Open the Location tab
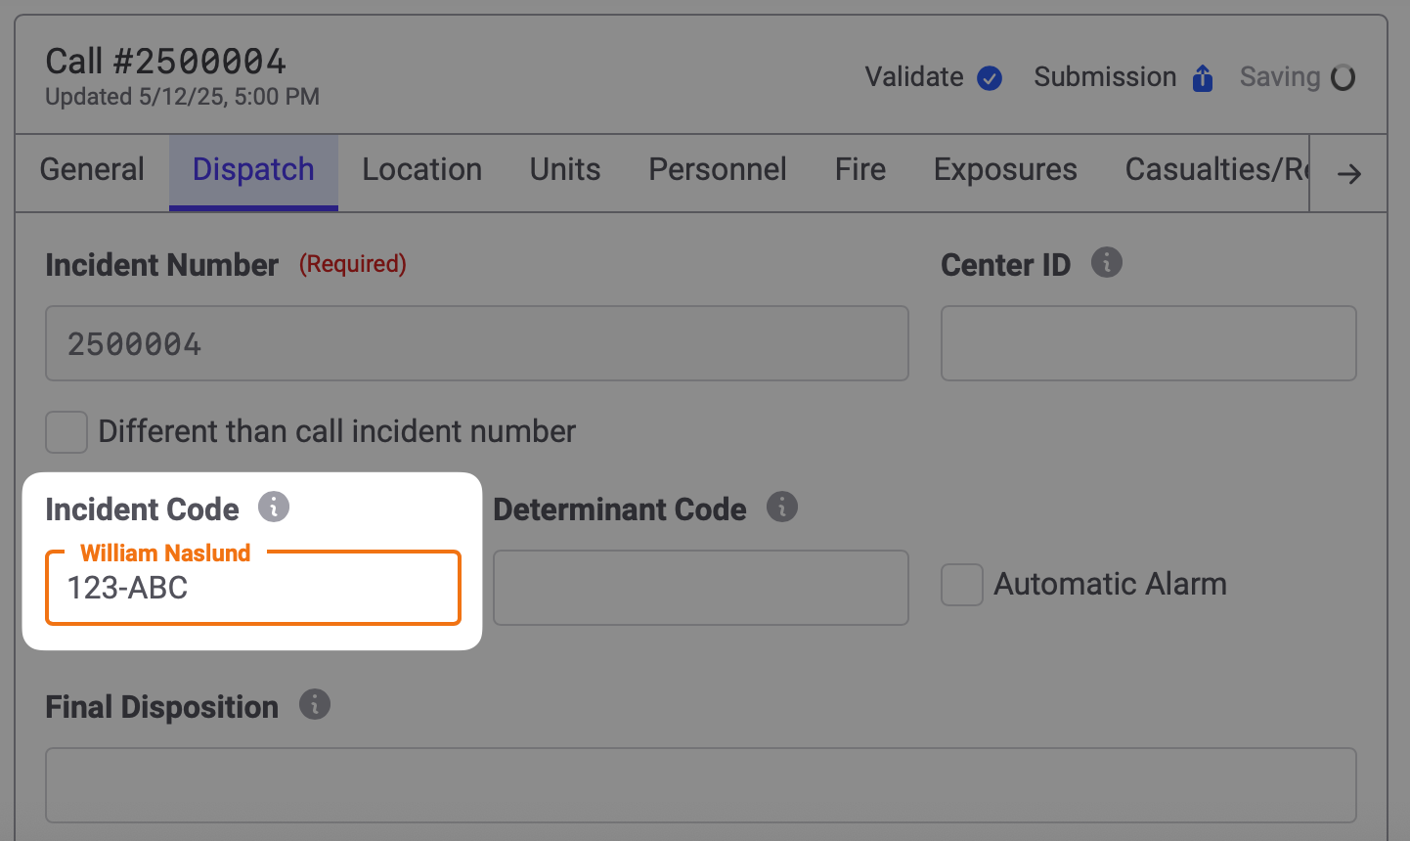Screen dimensions: 1410x841 point(422,170)
